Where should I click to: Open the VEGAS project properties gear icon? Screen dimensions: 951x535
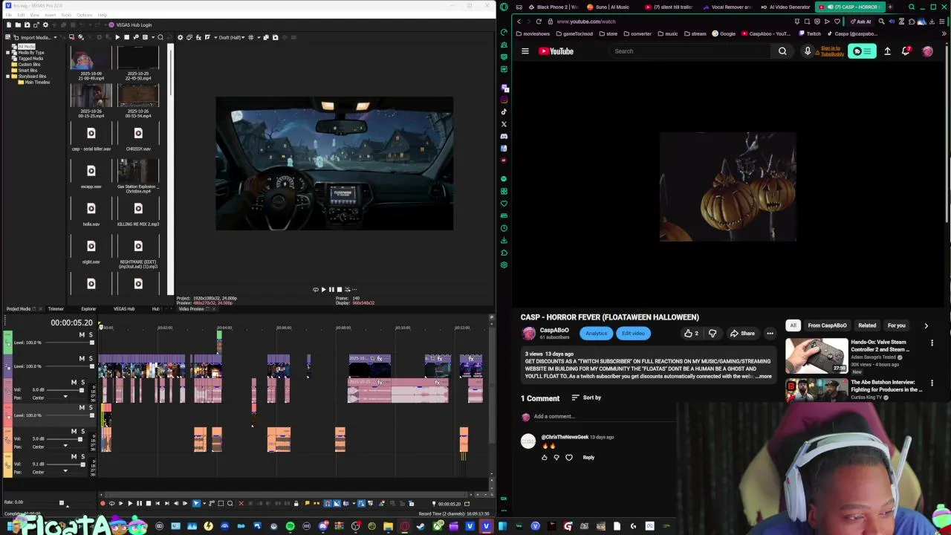(45, 25)
